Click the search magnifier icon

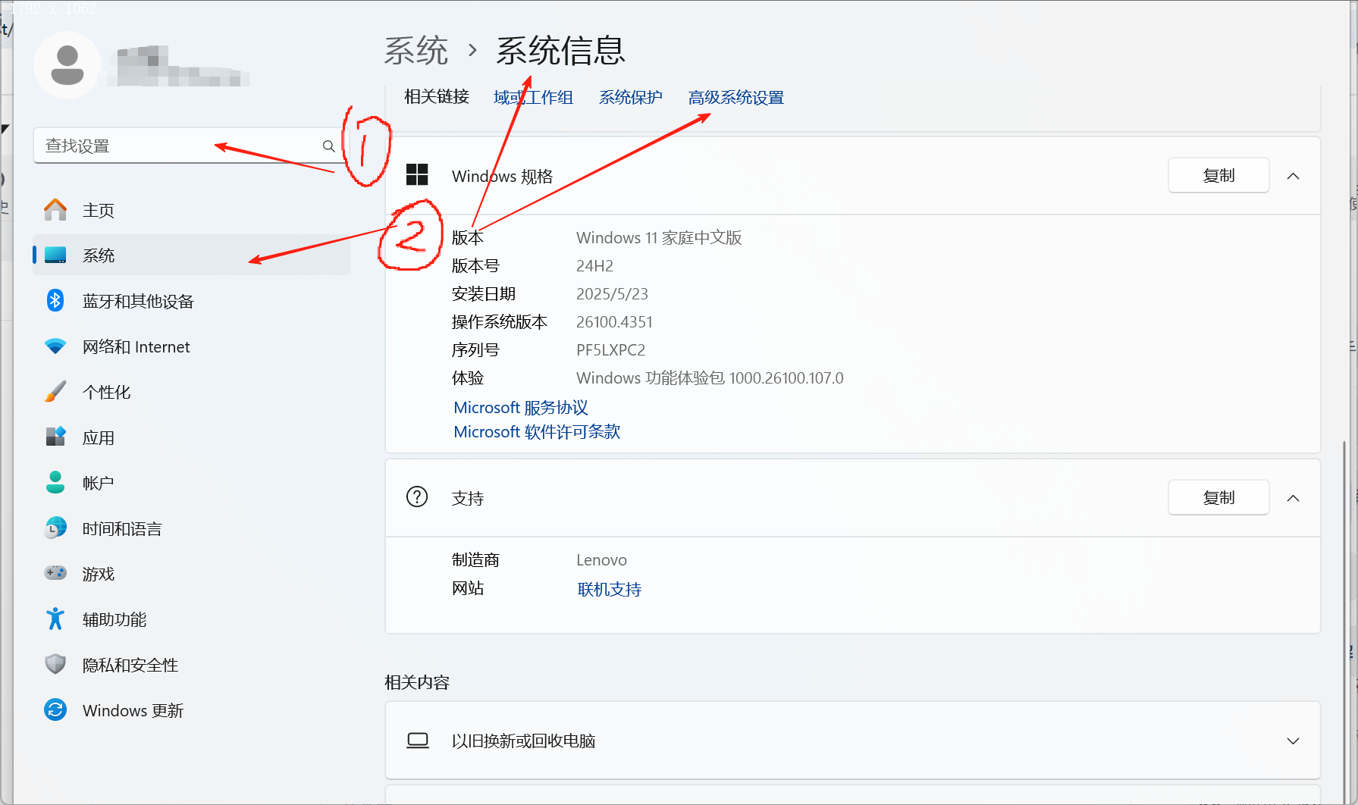(x=328, y=146)
